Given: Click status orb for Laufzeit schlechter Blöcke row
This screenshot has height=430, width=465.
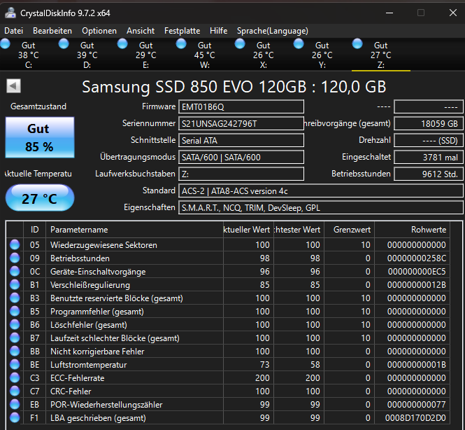Looking at the screenshot, I should coord(15,338).
